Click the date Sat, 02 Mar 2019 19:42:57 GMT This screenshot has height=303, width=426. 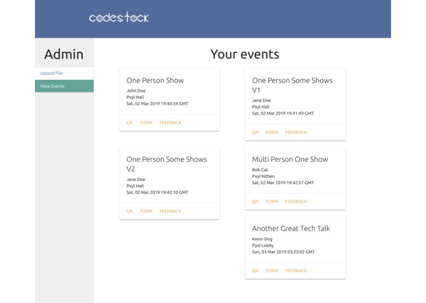[x=283, y=183]
